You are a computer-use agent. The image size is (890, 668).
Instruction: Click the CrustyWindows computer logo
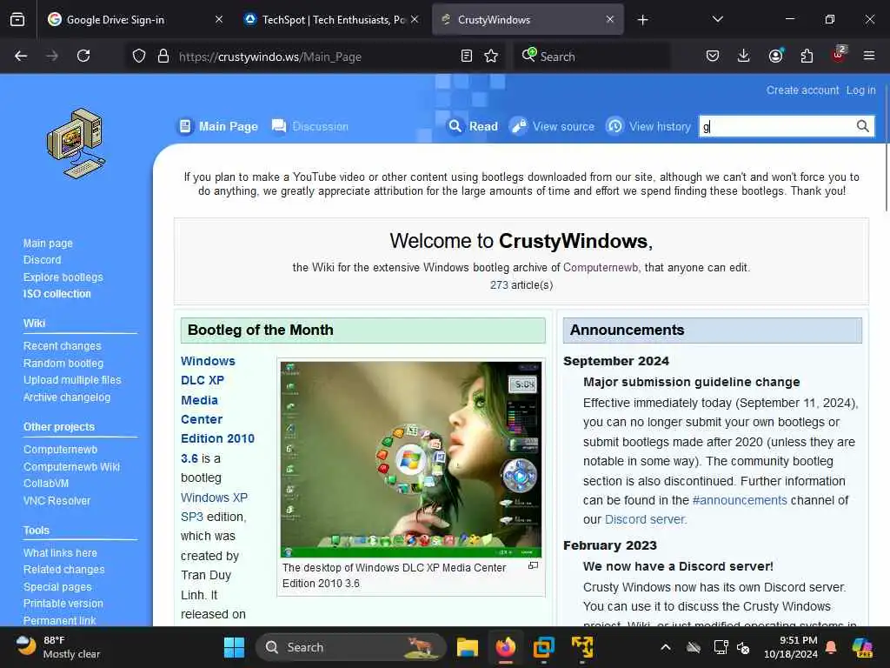(x=76, y=144)
